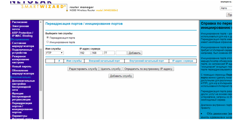Open Подключенные устройства in the sidebar

pyautogui.click(x=22, y=51)
